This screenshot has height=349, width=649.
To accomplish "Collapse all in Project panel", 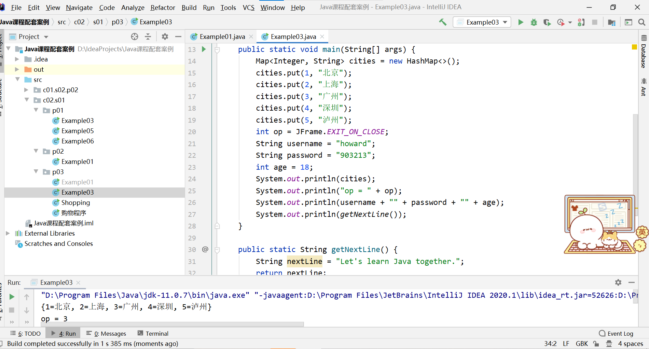I will click(x=148, y=37).
